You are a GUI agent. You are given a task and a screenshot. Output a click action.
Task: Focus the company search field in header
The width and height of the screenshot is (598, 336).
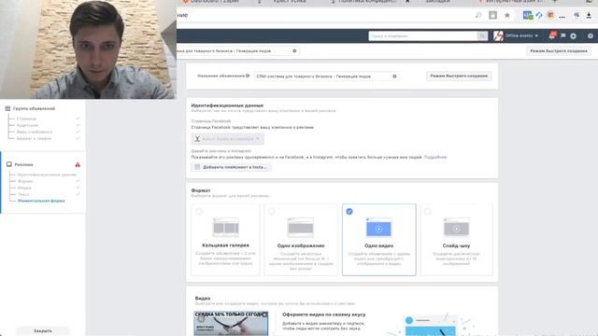point(423,35)
